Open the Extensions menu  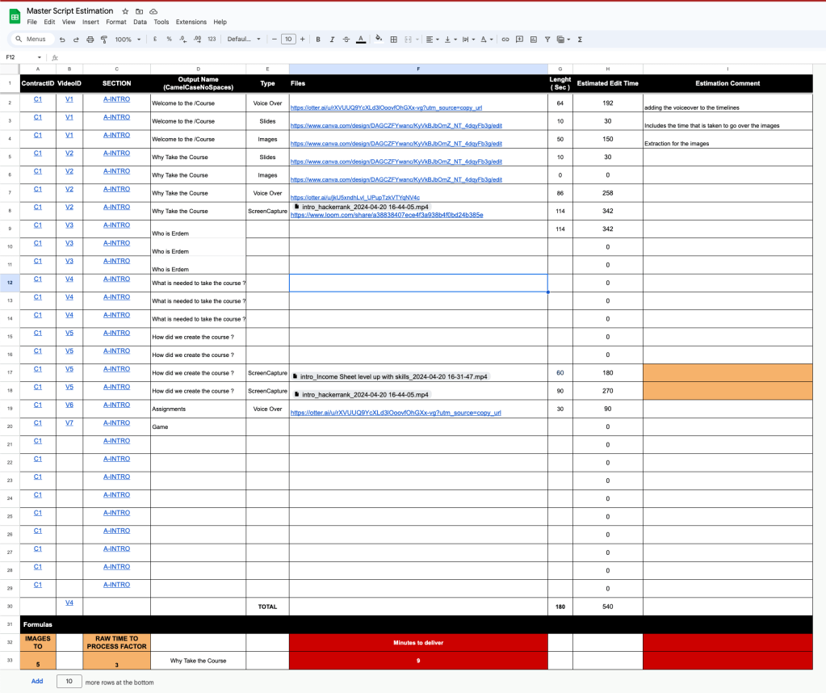[x=191, y=22]
